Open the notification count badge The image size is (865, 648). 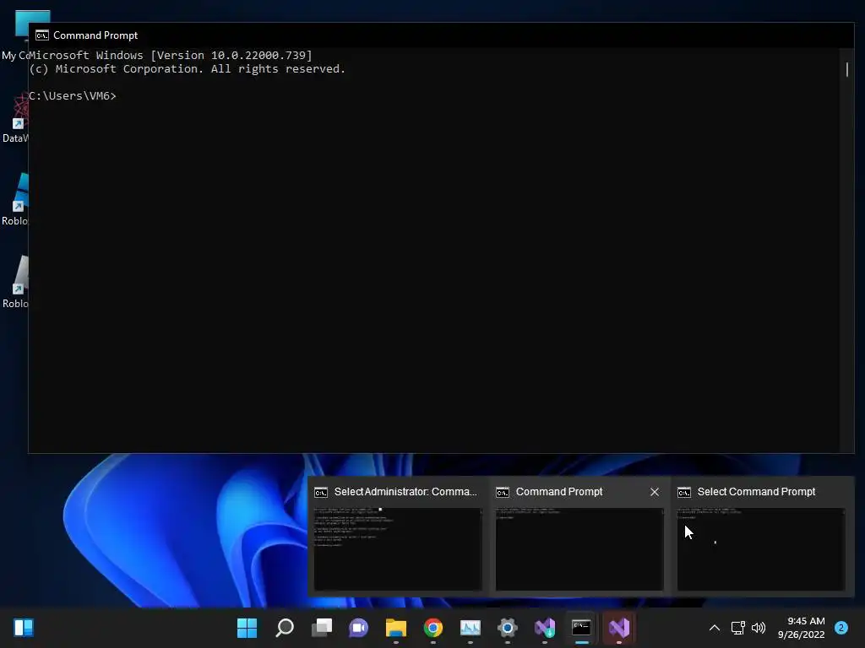[841, 628]
